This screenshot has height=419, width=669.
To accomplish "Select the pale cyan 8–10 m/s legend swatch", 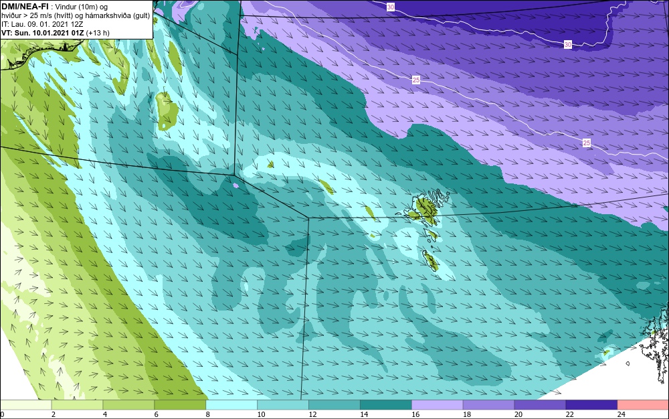I will pos(231,405).
